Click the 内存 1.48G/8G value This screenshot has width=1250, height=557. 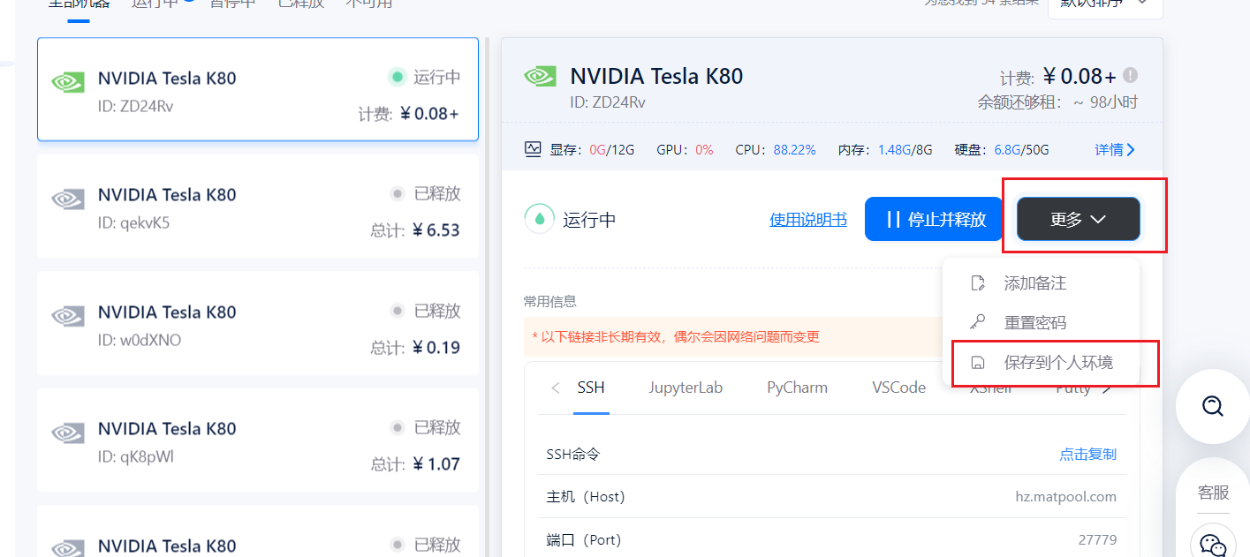[905, 150]
